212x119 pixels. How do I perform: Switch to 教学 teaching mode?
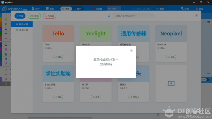[x=77, y=9]
